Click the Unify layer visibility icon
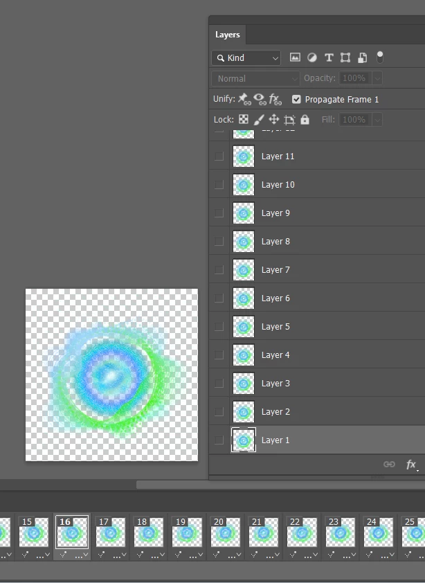Screen dimensions: 425x583 pyautogui.click(x=260, y=99)
